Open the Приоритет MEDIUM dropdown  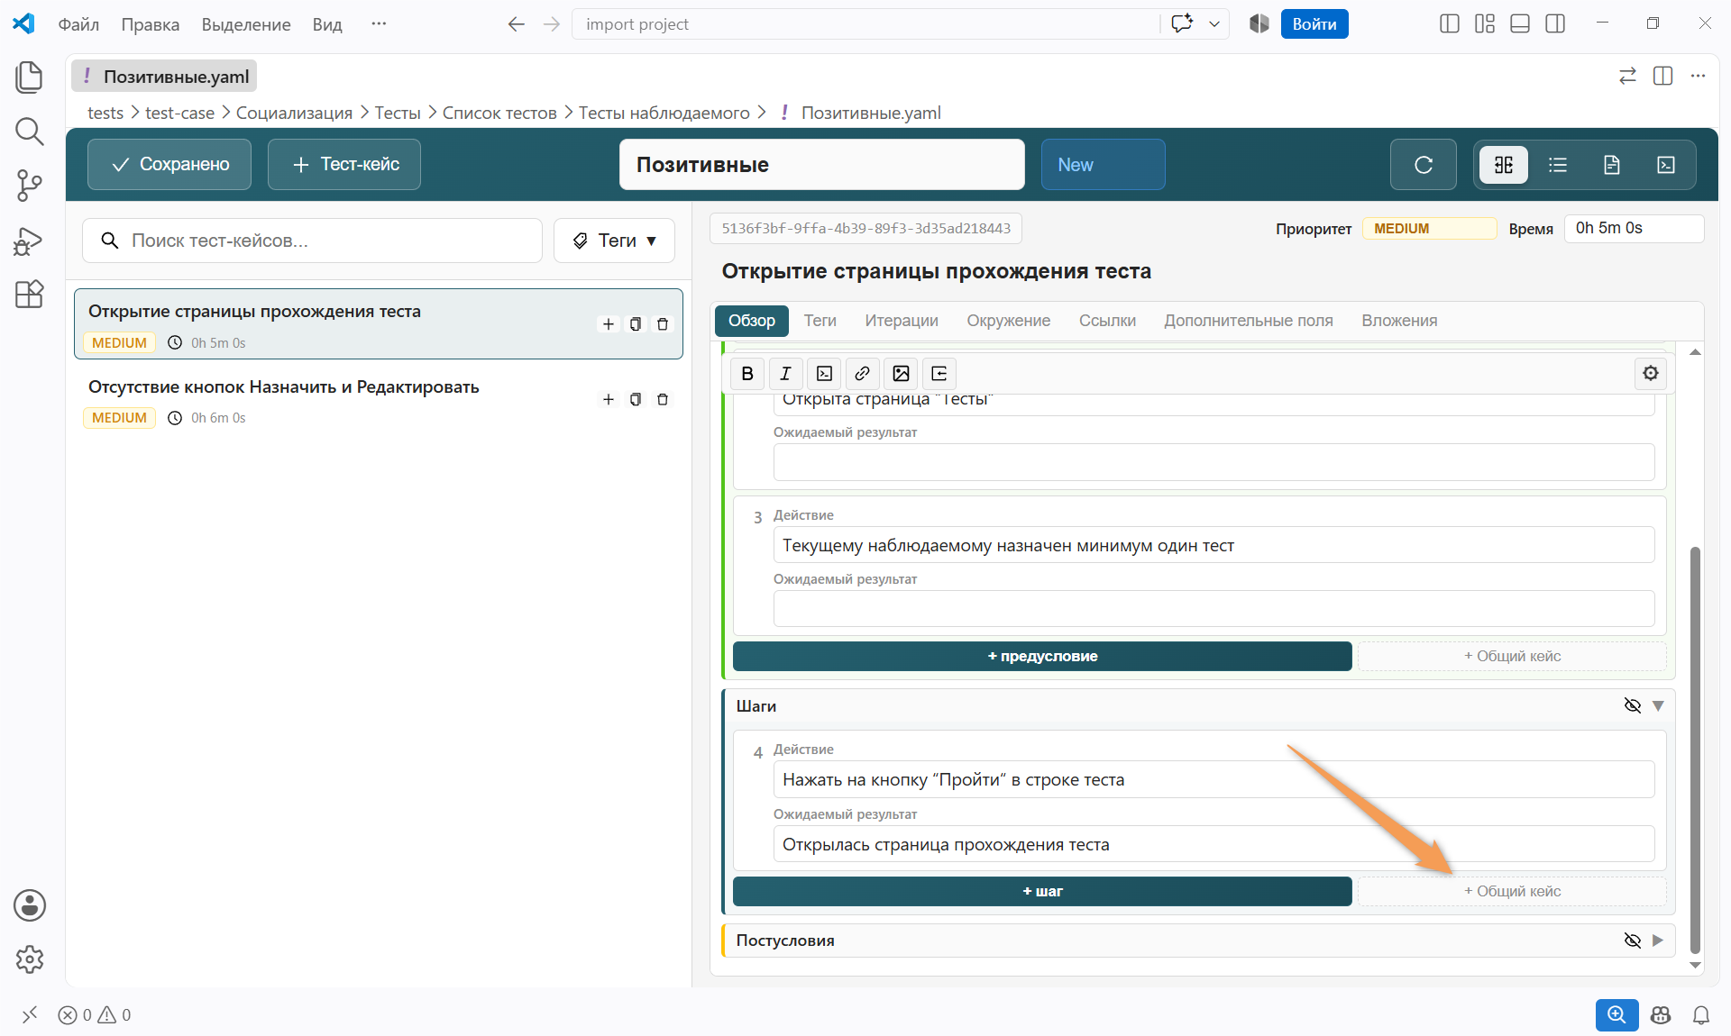pyautogui.click(x=1429, y=229)
